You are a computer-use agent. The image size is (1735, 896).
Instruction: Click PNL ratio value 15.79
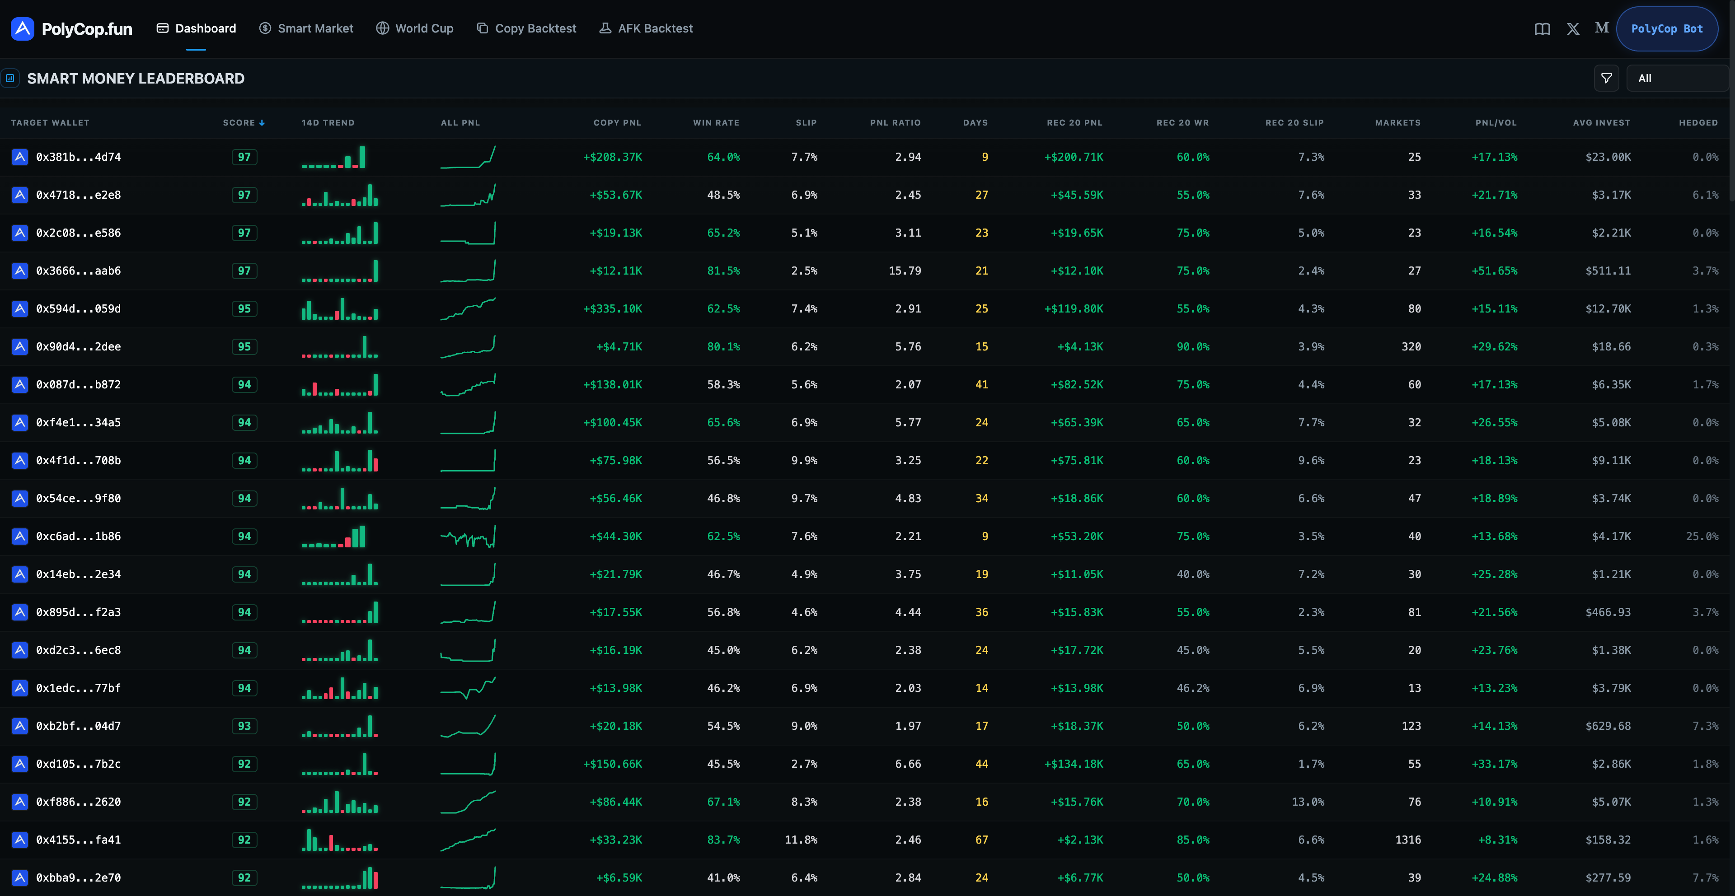tap(905, 271)
